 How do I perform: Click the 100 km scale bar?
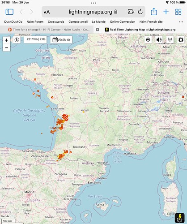coord(8,221)
